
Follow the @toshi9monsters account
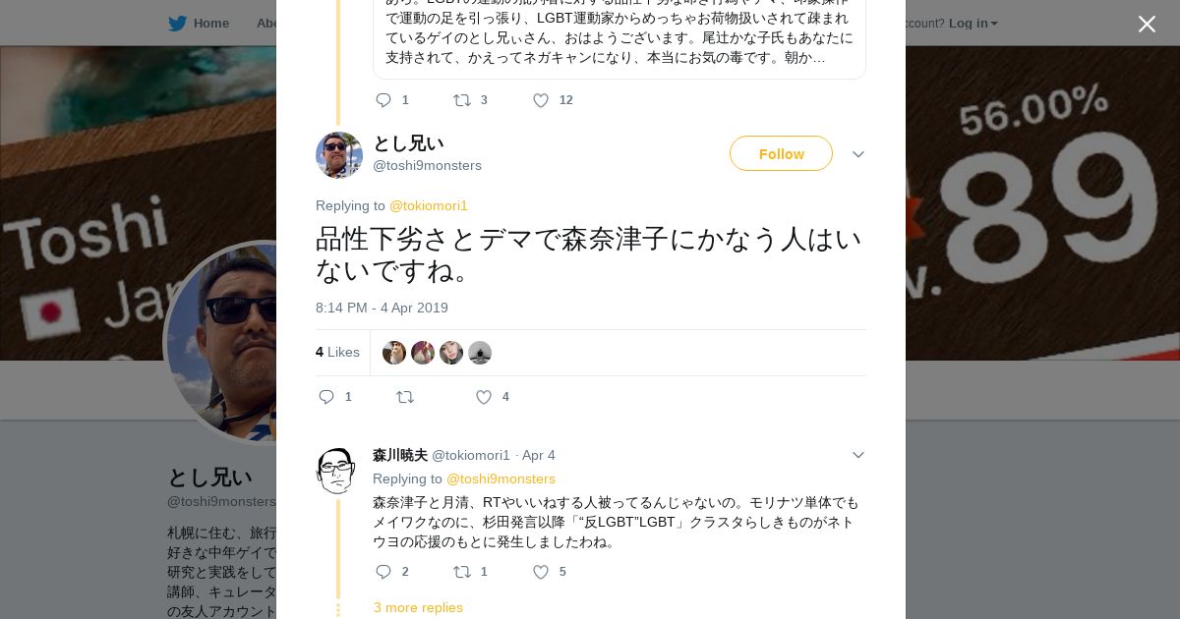click(x=781, y=154)
